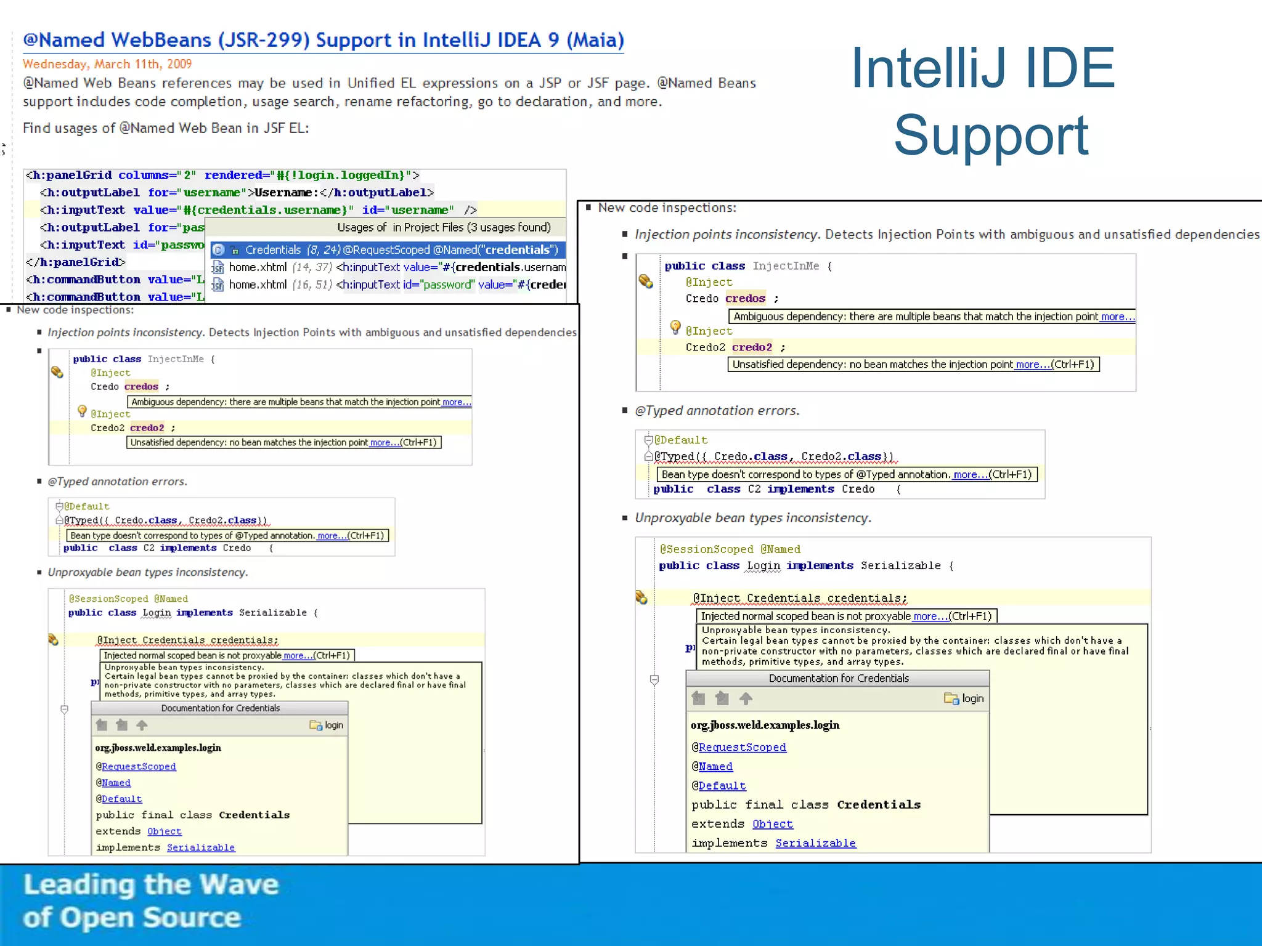Click lightbulb quick-fix icon in larger InjectInMe snippet

click(x=675, y=327)
